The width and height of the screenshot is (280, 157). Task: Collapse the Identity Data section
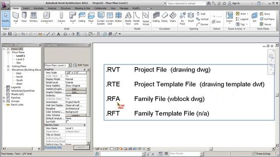pos(84,125)
